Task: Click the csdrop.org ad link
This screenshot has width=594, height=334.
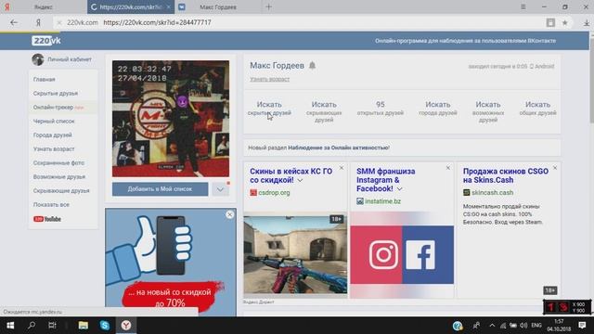Action: [275, 193]
